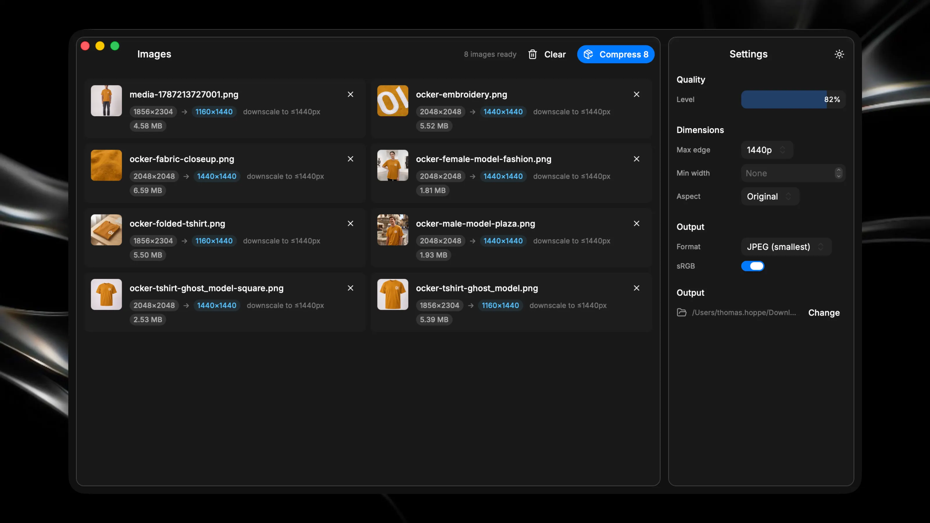Click the 5.39 MB size badge
The height and width of the screenshot is (523, 930).
(434, 320)
